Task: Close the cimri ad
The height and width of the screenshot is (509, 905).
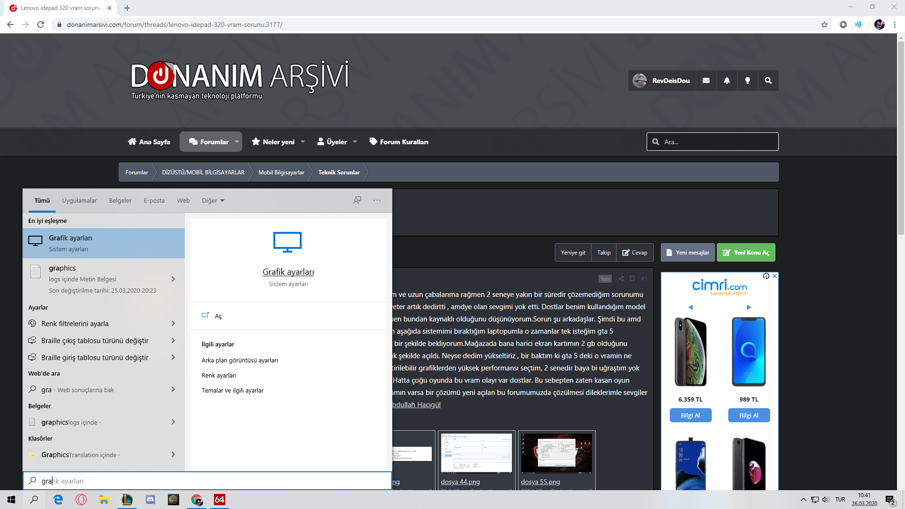Action: point(774,276)
